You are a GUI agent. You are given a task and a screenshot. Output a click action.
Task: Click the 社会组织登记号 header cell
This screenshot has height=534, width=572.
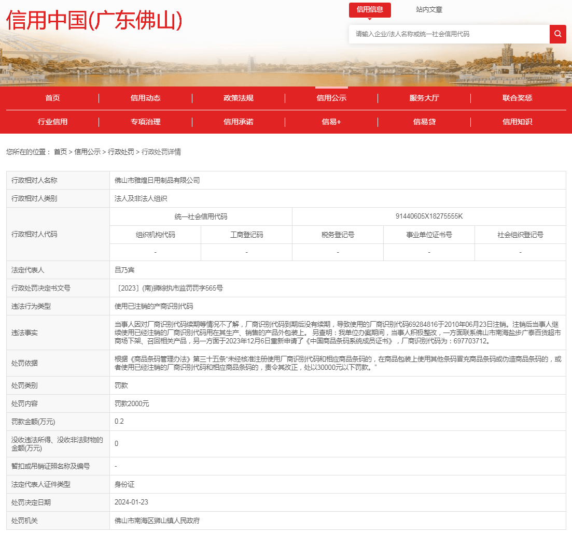click(520, 235)
